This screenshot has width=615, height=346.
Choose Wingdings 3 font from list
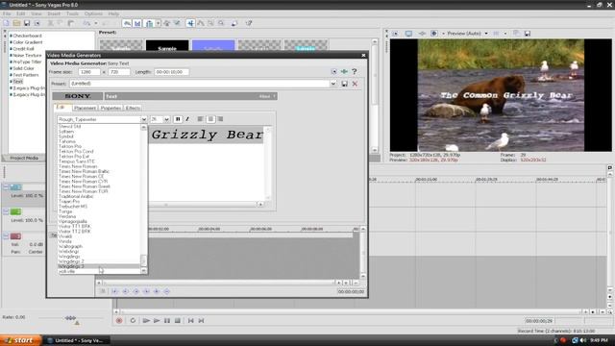[99, 266]
